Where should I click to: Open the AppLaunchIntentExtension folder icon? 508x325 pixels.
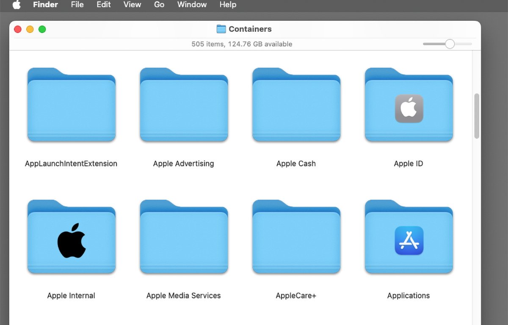[x=71, y=106]
